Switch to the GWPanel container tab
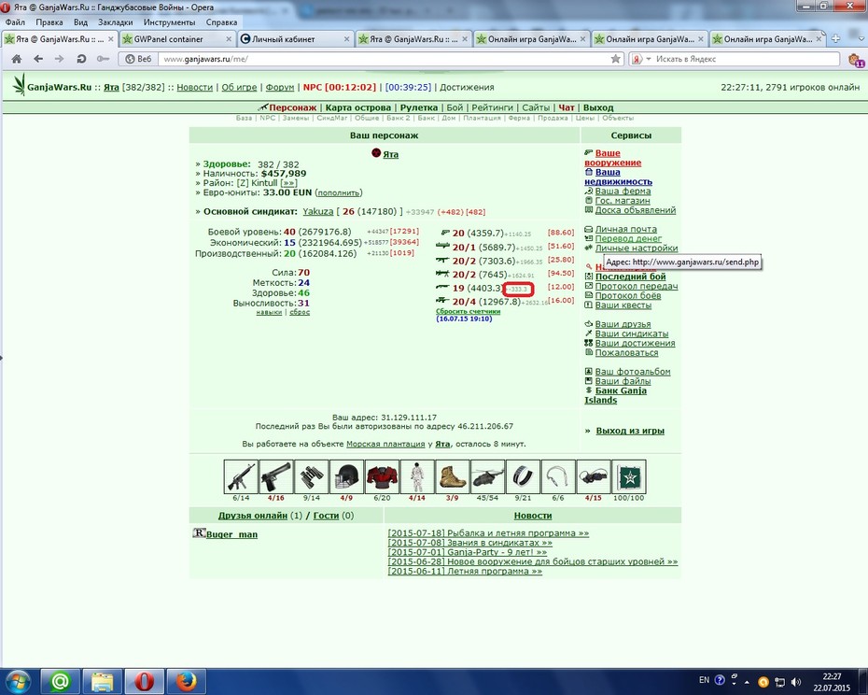 pyautogui.click(x=177, y=39)
